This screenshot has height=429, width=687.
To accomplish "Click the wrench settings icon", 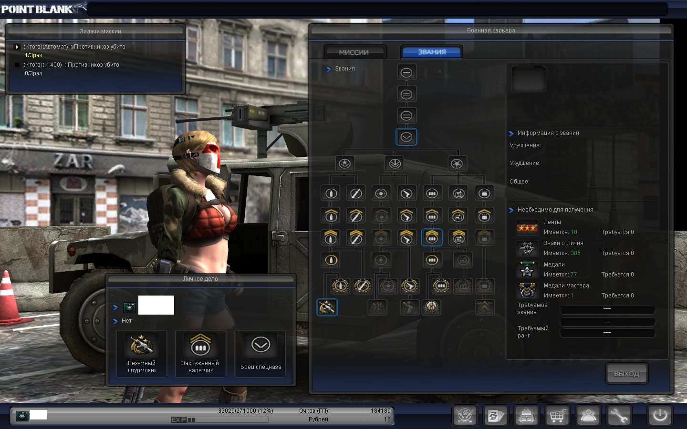I will point(619,416).
